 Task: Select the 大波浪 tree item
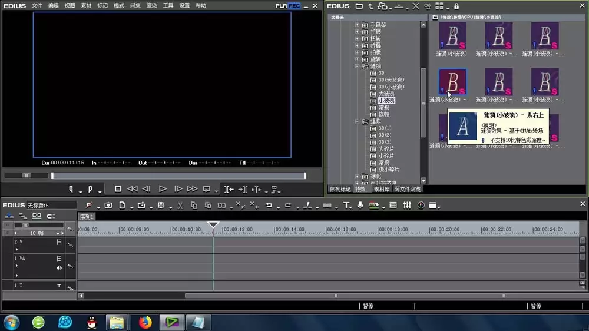(386, 94)
